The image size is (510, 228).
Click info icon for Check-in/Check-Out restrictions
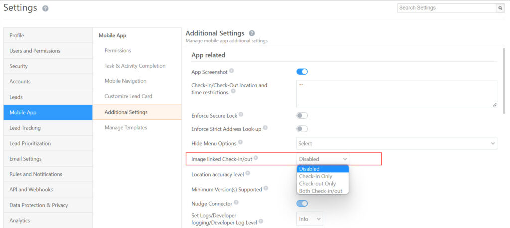(x=233, y=91)
